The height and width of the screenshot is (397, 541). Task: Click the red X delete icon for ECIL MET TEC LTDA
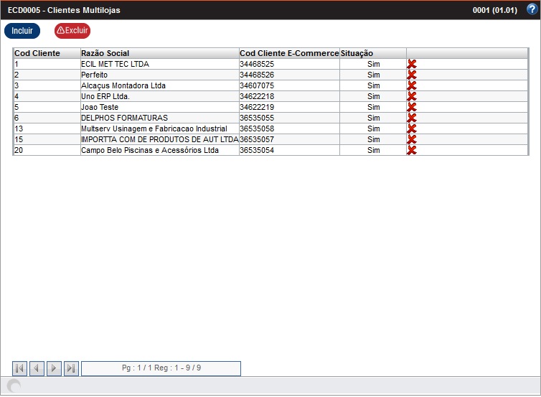click(412, 64)
